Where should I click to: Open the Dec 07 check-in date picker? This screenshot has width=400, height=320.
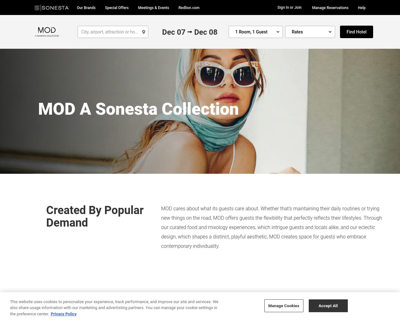pos(173,32)
